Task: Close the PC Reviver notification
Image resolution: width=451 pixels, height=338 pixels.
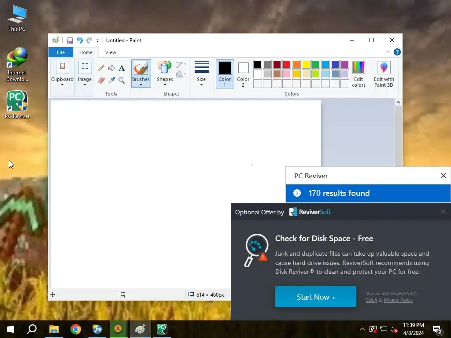Action: [444, 176]
